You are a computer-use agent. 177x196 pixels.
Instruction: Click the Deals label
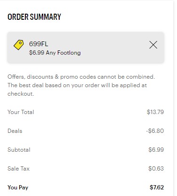click(x=15, y=131)
